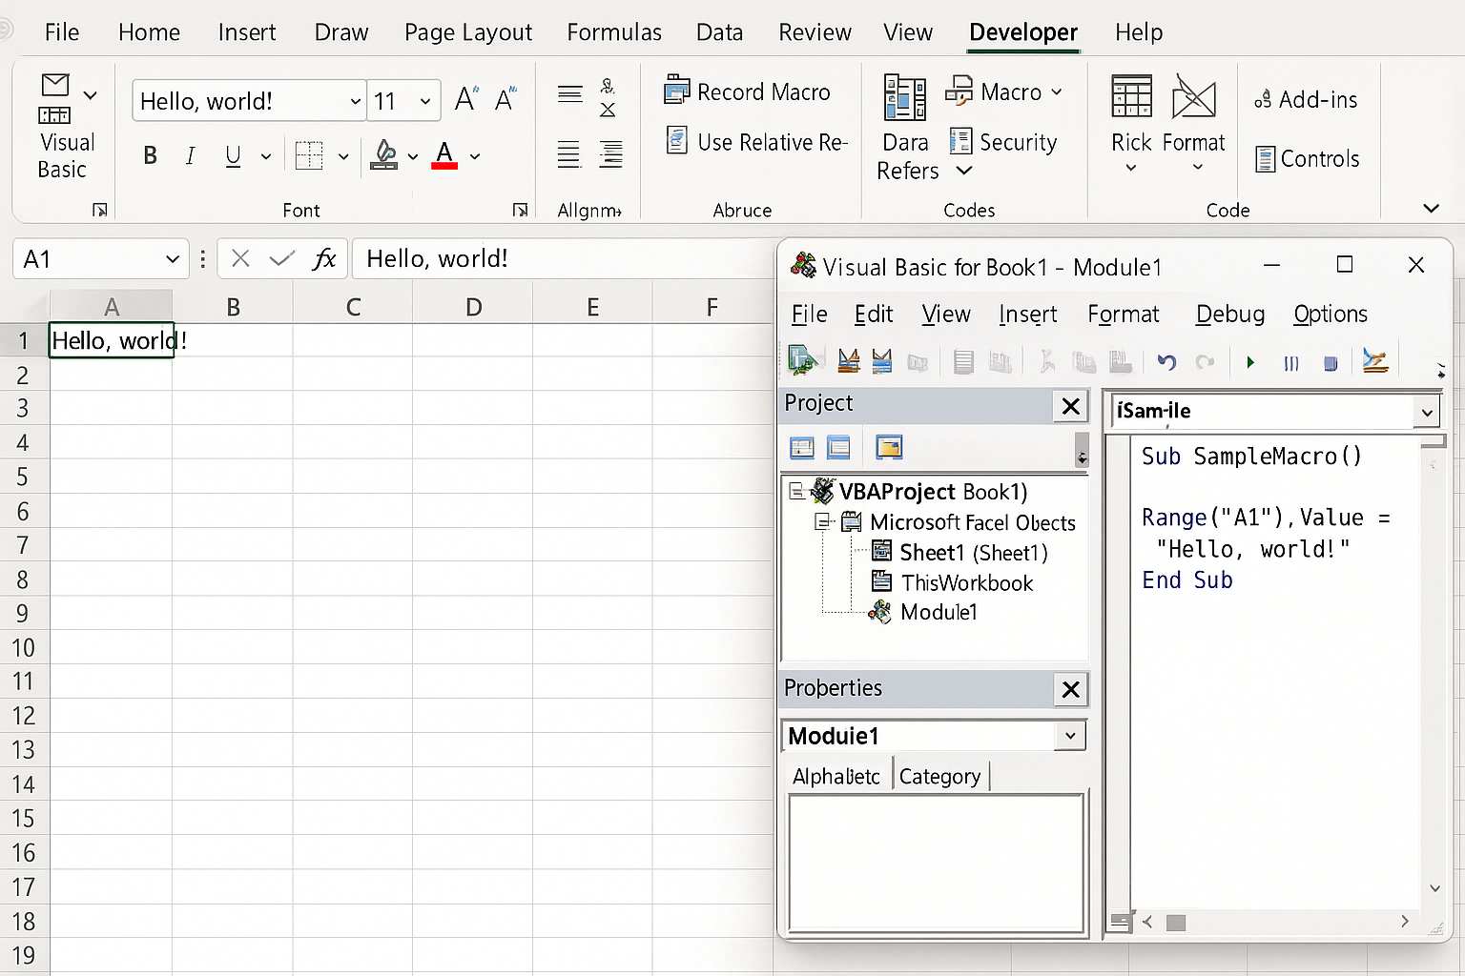Confirm the formula bar entry checkmark
The width and height of the screenshot is (1465, 976).
tap(281, 258)
